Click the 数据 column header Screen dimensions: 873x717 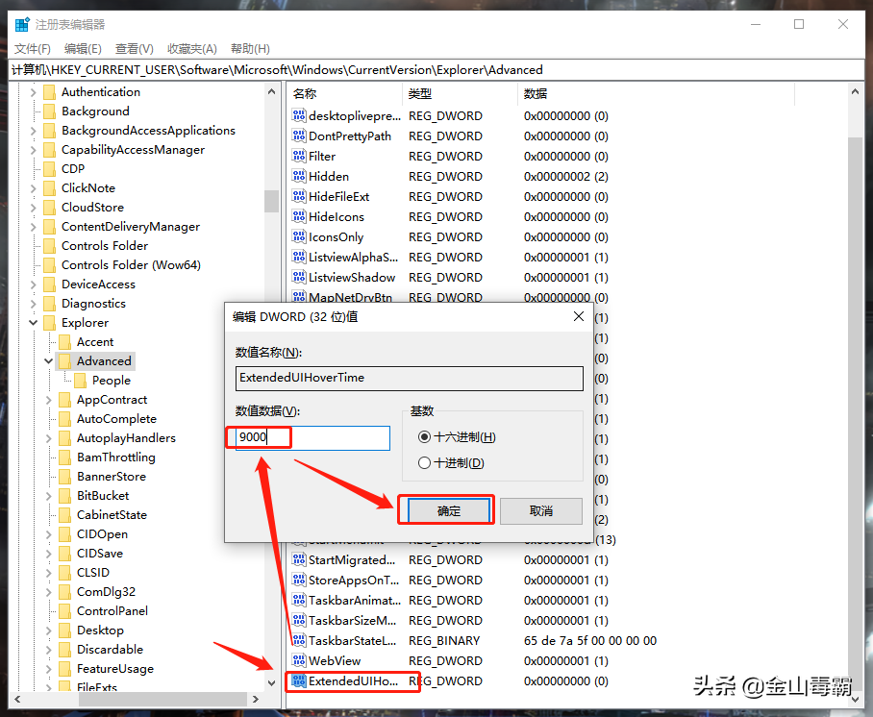tap(656, 93)
